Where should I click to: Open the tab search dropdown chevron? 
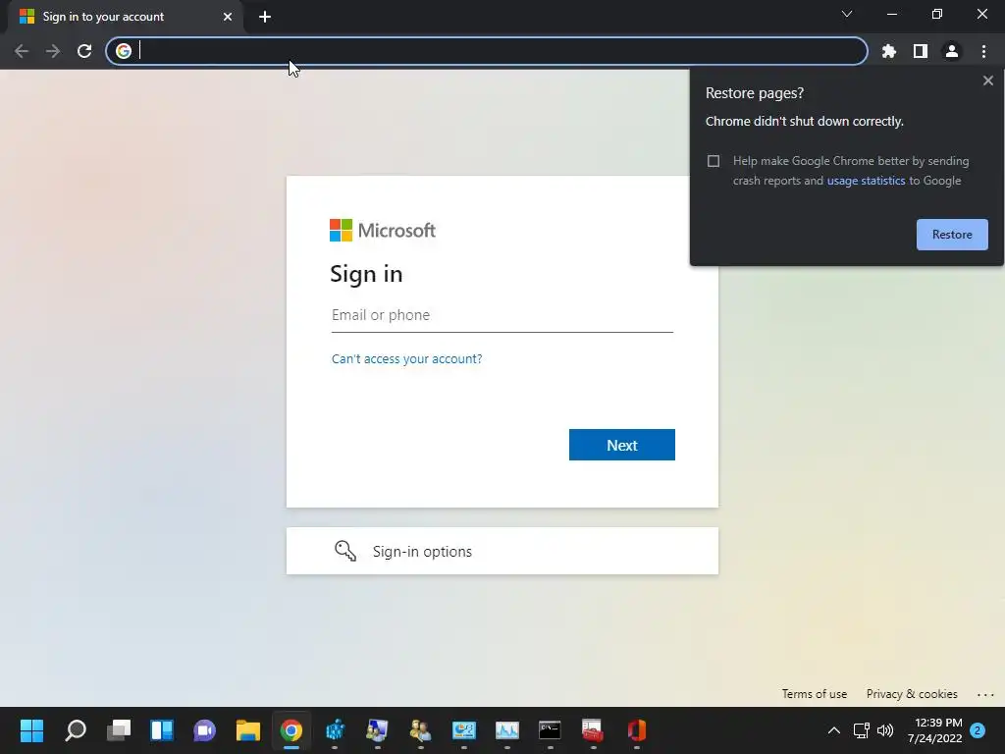847,14
